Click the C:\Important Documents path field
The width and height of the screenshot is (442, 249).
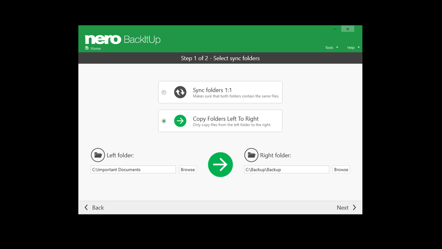[x=133, y=169]
